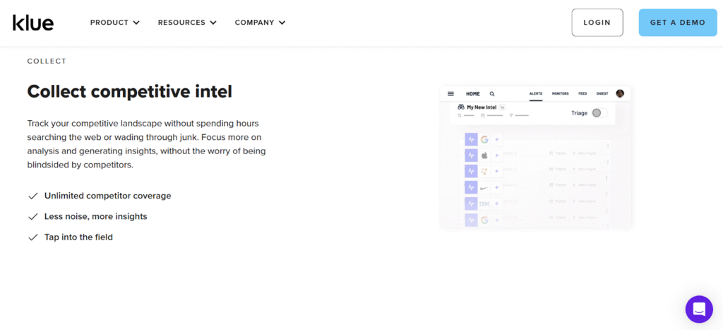Click the IBM logo in the intel list

tap(484, 204)
